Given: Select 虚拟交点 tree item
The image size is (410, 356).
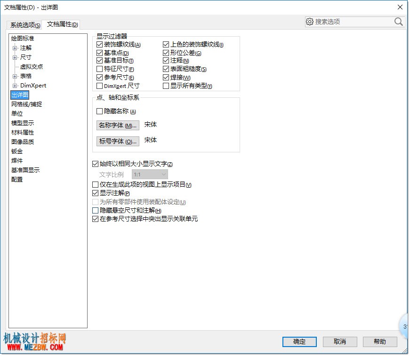Looking at the screenshot, I should (32, 67).
